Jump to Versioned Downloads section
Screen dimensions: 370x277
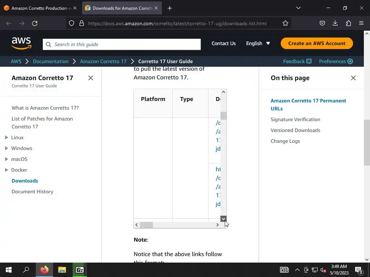pyautogui.click(x=295, y=130)
